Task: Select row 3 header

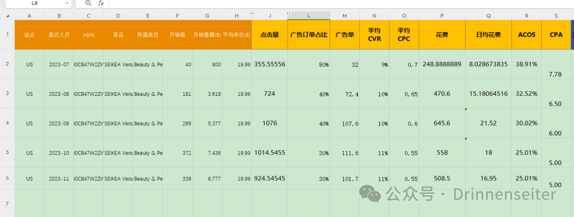Action: (7, 93)
